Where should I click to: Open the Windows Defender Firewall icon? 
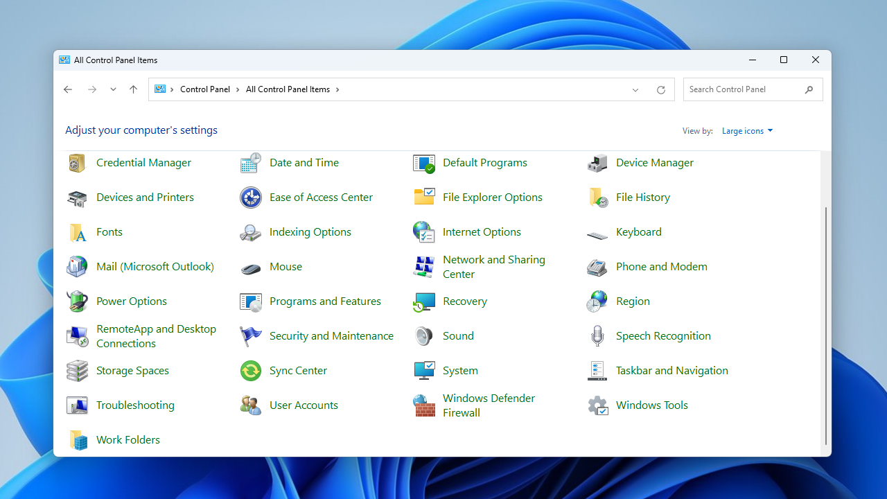(x=423, y=405)
